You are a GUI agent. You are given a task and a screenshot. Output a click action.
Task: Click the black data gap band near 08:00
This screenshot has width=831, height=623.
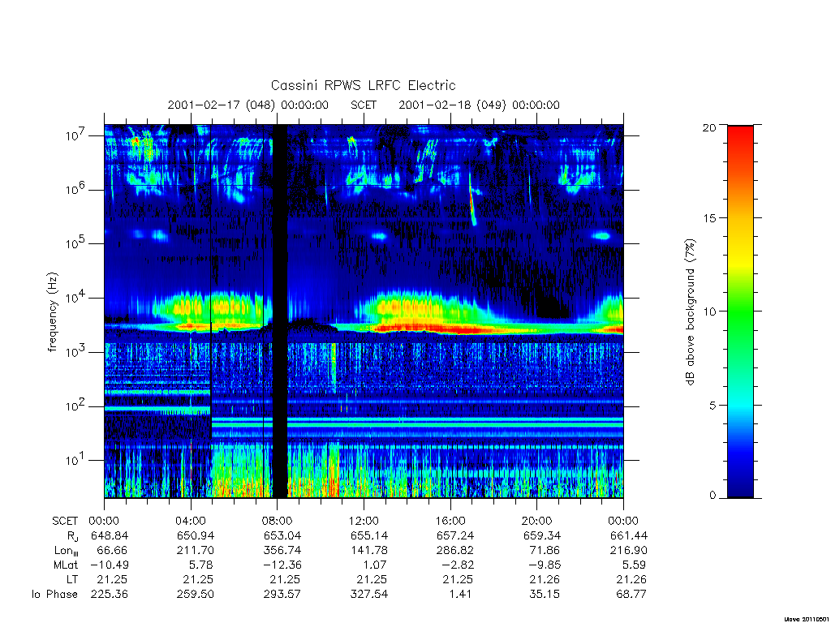tap(280, 311)
